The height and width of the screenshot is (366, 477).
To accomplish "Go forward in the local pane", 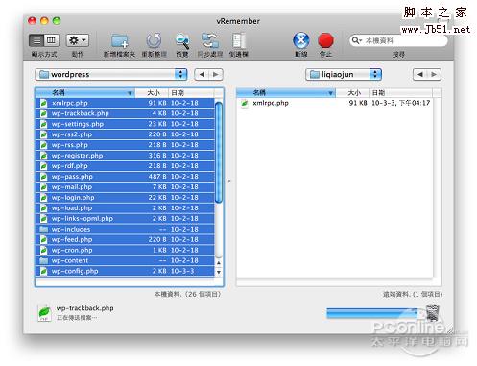I will (216, 74).
